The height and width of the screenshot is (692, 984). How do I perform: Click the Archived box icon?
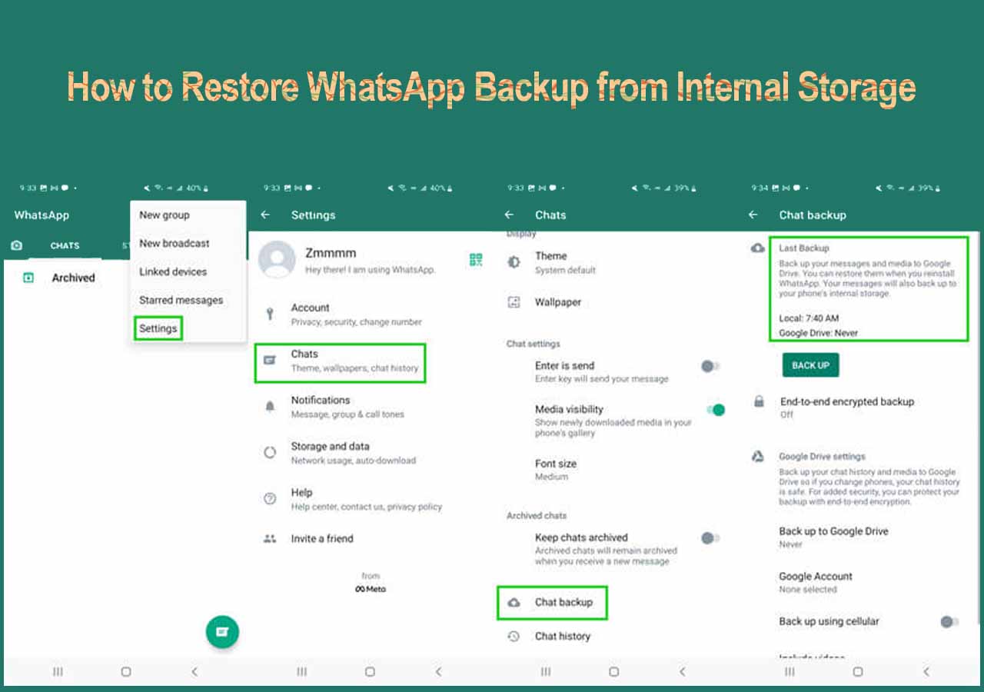point(28,278)
